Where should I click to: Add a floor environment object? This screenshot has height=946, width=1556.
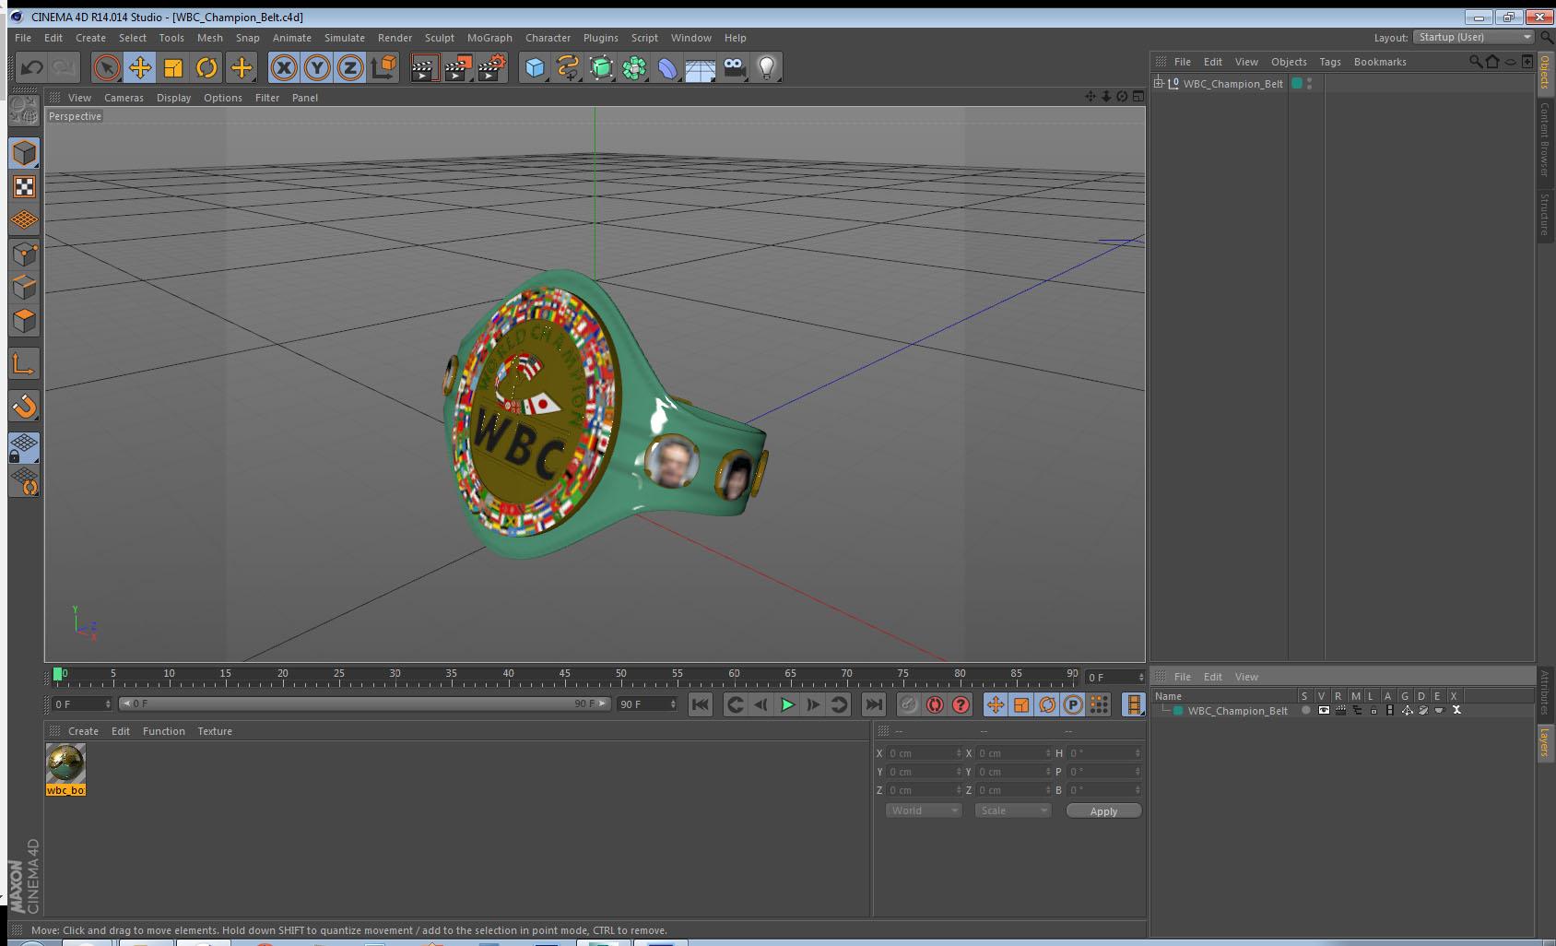tap(701, 69)
